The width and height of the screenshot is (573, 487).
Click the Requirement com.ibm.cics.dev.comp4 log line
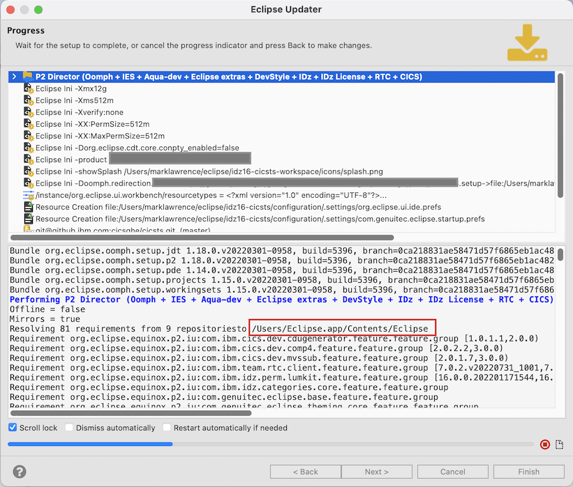[256, 348]
